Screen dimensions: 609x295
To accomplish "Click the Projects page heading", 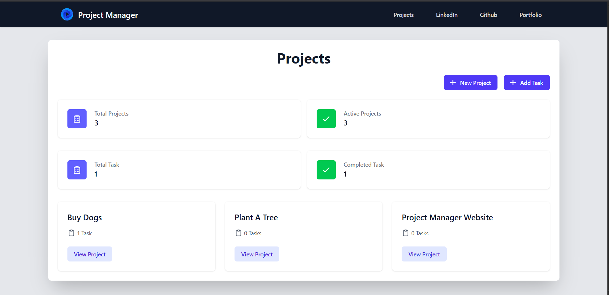I will 303,58.
